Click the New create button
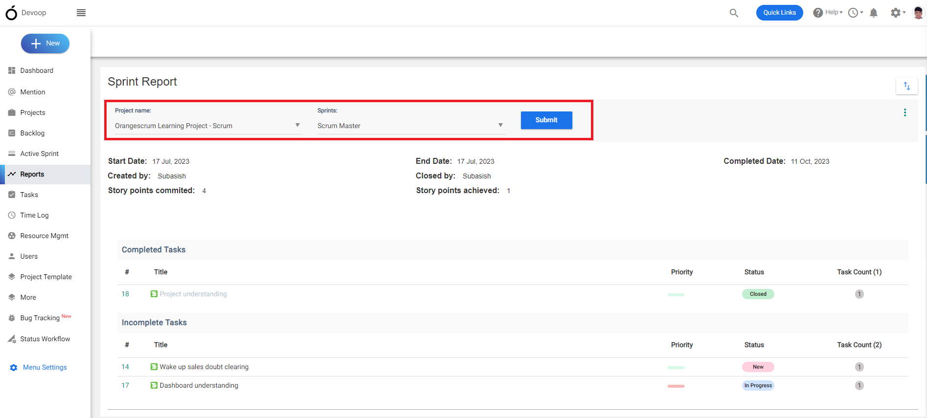927x418 pixels. 45,44
